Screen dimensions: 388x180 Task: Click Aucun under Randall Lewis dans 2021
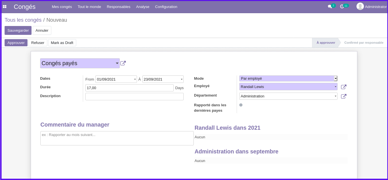tap(200, 137)
